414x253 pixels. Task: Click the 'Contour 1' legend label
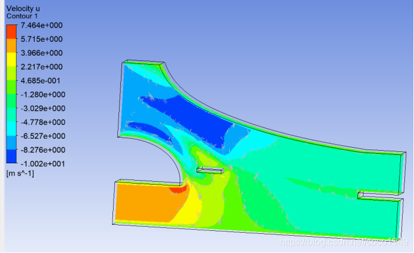click(22, 16)
